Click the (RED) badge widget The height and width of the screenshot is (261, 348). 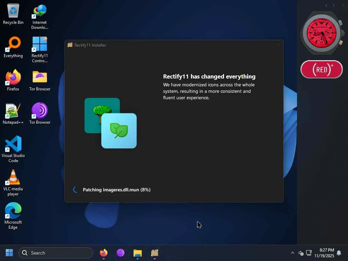tap(321, 69)
